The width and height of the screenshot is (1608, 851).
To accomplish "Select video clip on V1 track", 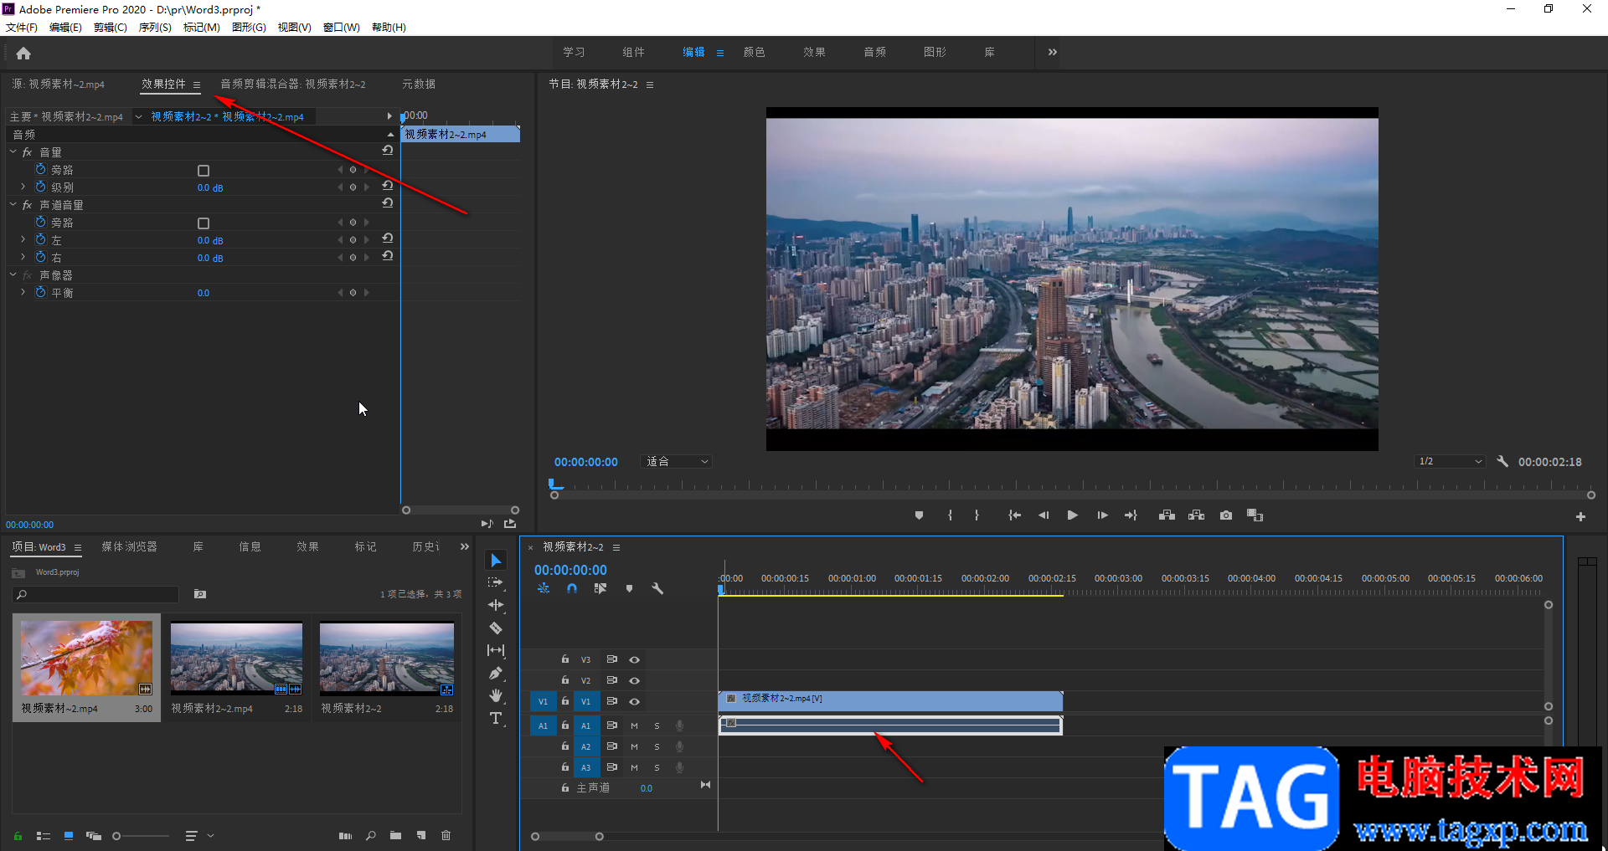I will pos(890,700).
